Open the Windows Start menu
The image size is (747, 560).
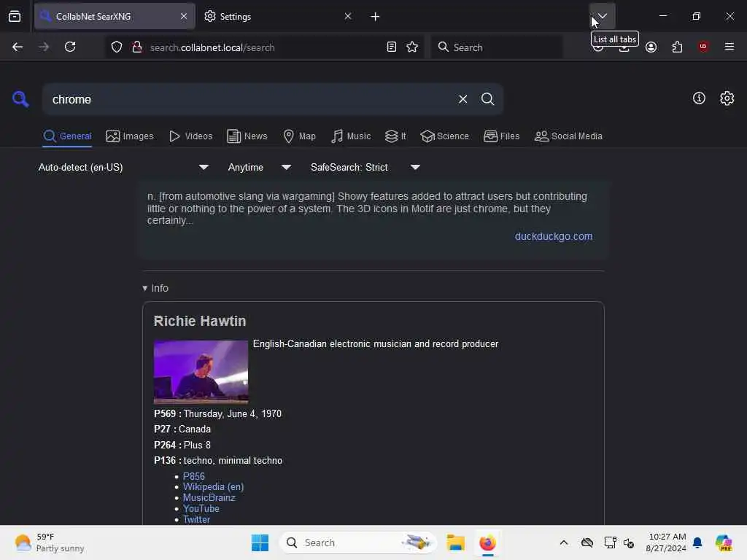260,542
